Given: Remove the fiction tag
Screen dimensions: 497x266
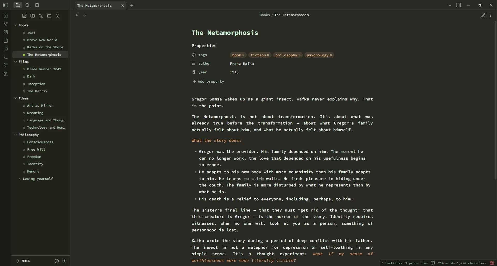Looking at the screenshot, I should (x=268, y=55).
